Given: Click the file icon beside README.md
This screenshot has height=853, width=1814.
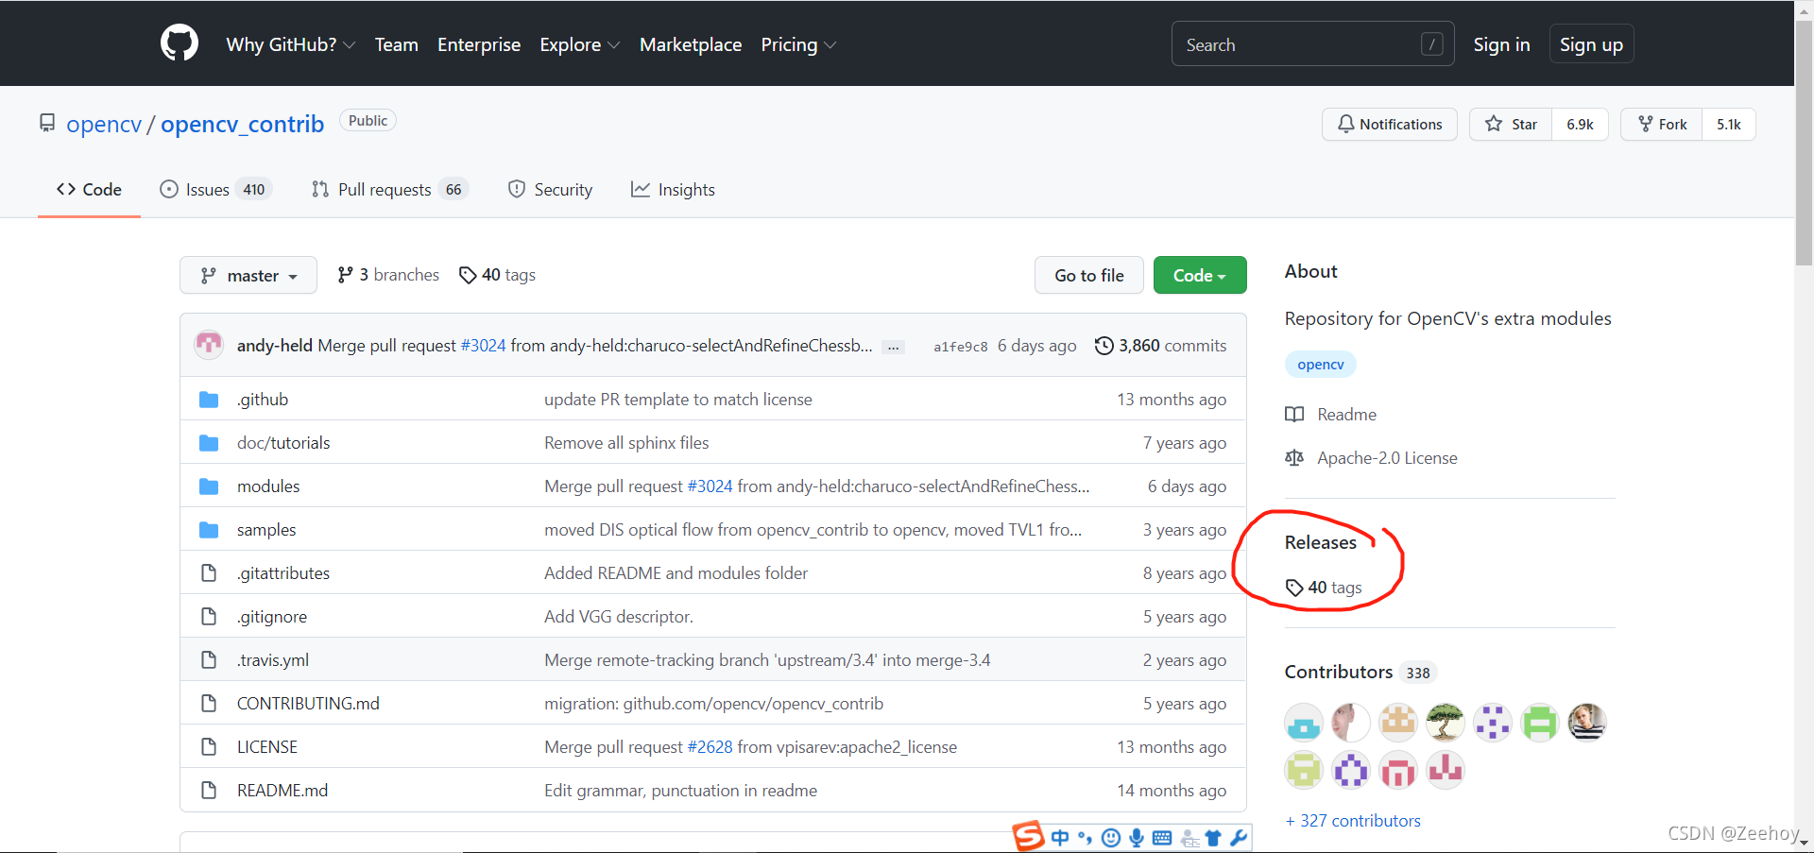Looking at the screenshot, I should tap(209, 791).
